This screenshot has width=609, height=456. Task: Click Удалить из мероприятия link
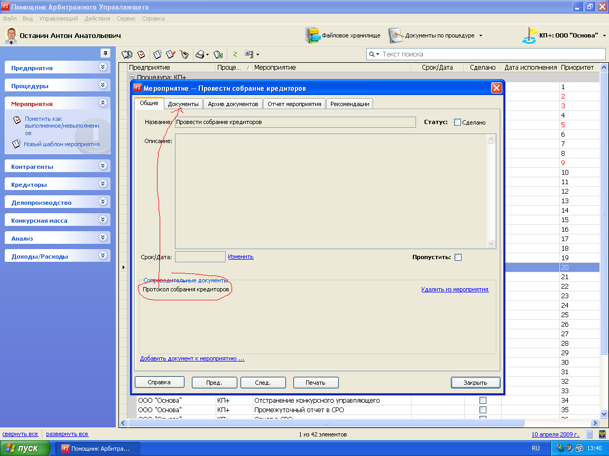455,289
